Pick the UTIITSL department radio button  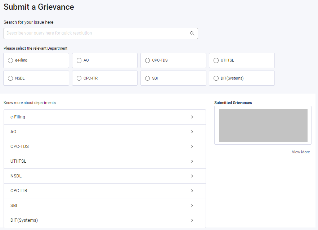[x=216, y=60]
